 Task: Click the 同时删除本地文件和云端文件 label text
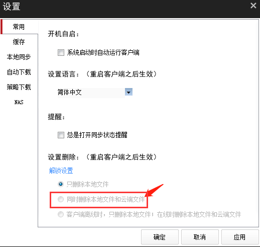(106, 199)
